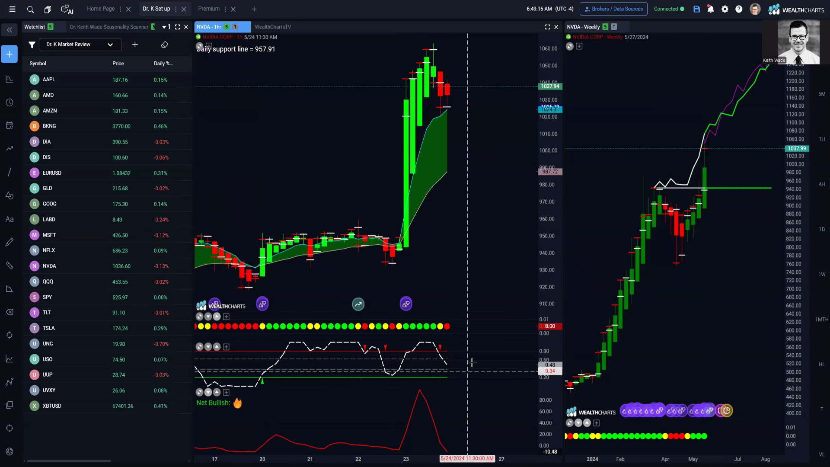Image resolution: width=830 pixels, height=467 pixels.
Task: Click the watchlist filter funnel icon
Action: [32, 45]
